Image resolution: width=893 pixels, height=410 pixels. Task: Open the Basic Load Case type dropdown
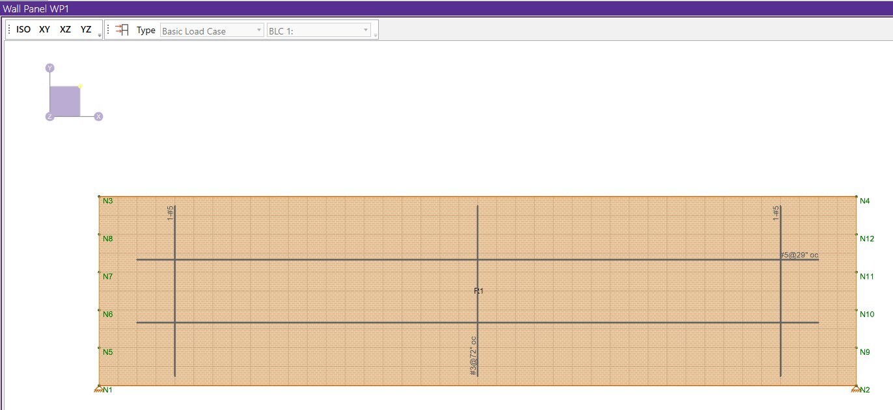coord(212,31)
